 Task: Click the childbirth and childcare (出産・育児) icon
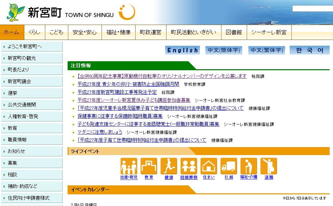coord(129,166)
